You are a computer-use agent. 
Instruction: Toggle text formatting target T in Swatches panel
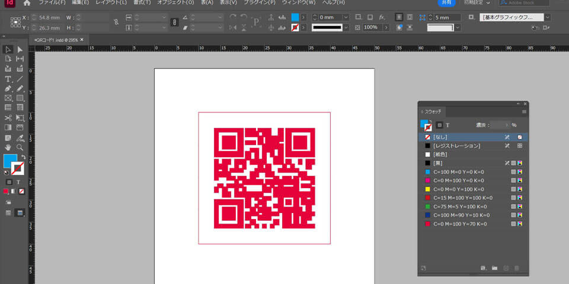pyautogui.click(x=447, y=125)
